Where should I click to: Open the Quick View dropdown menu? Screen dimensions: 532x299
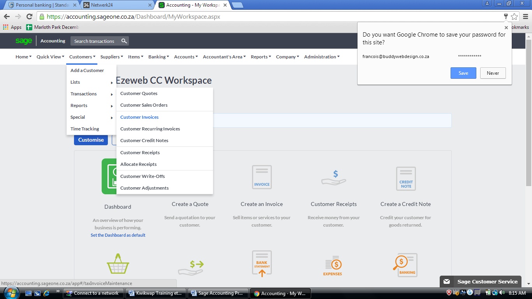tap(50, 57)
